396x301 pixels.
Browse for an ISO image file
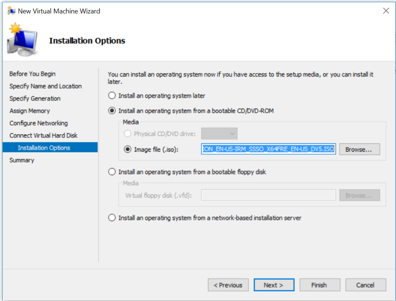click(359, 149)
